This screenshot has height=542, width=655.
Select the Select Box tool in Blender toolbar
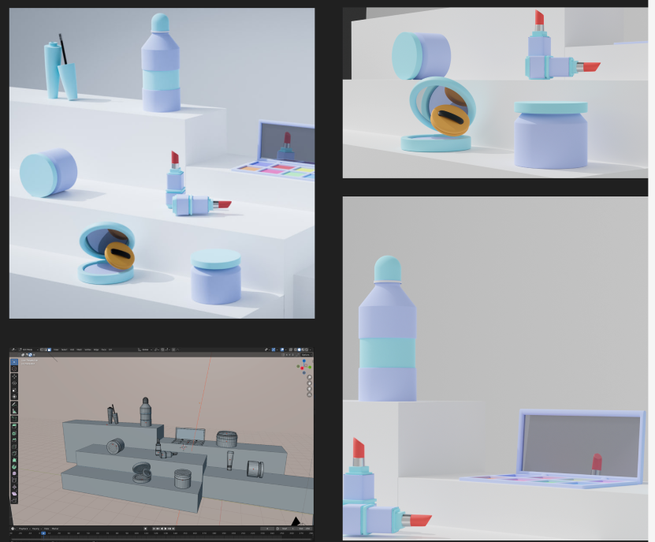click(13, 362)
